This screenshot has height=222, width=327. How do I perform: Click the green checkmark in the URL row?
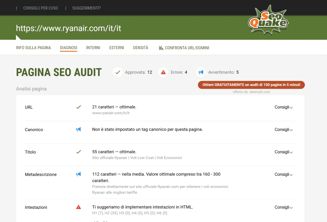(x=79, y=107)
